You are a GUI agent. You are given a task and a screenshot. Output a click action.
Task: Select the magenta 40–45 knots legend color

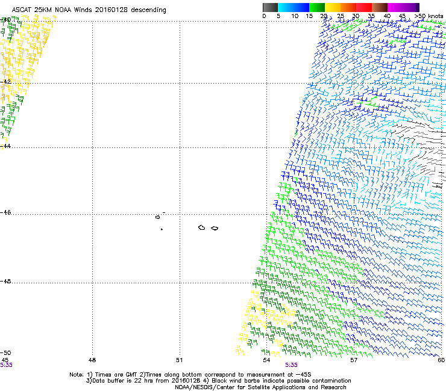pyautogui.click(x=395, y=7)
